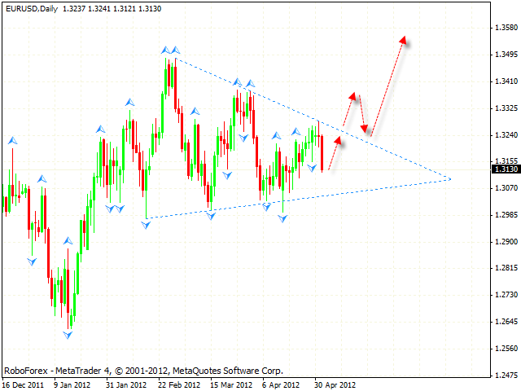Select the 16 Dec 2011 date label
Viewport: 521px width, 391px height.
click(x=22, y=383)
